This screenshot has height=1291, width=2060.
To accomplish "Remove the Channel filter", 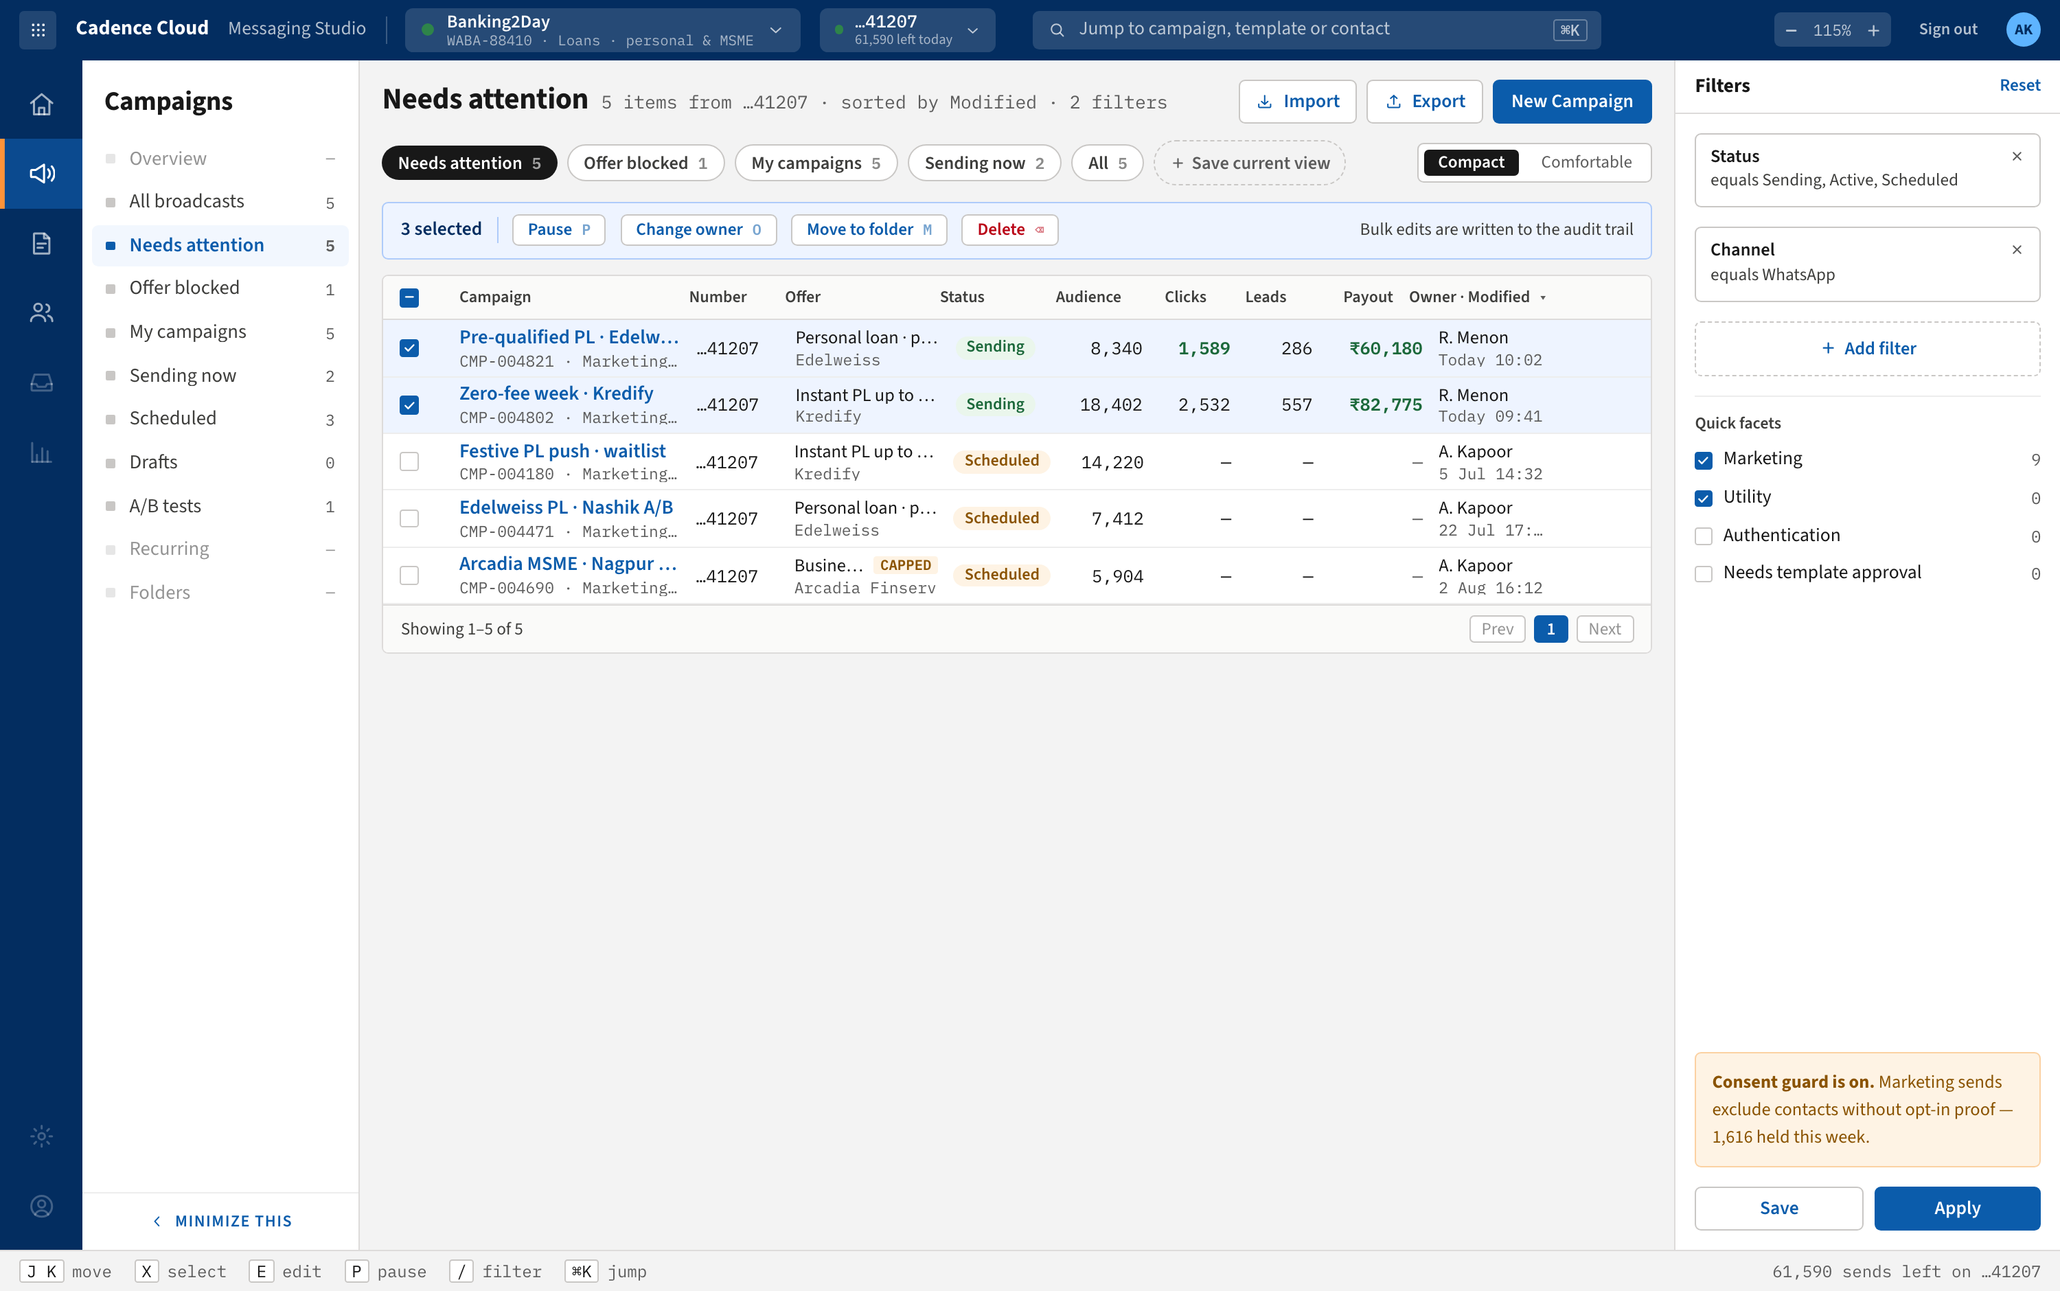I will [x=2017, y=250].
